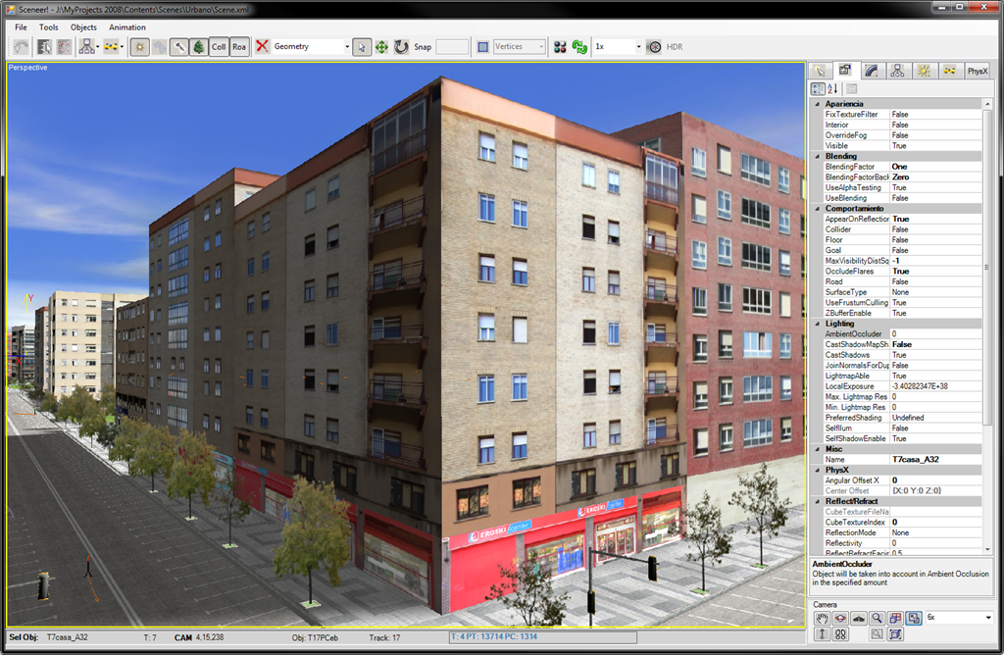
Task: Select the camera footsteps walk tool
Action: [x=840, y=633]
